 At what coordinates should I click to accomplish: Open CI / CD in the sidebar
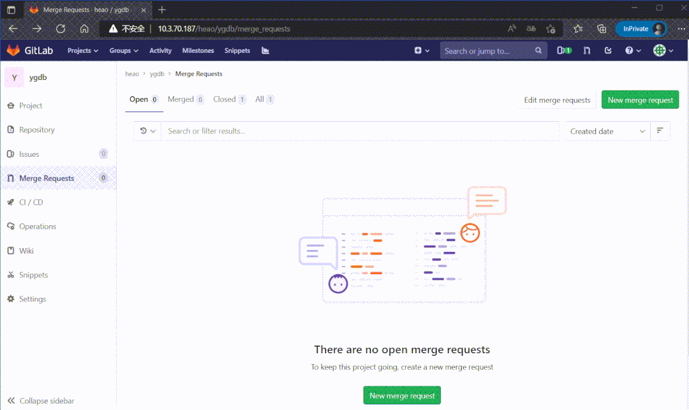click(x=31, y=202)
